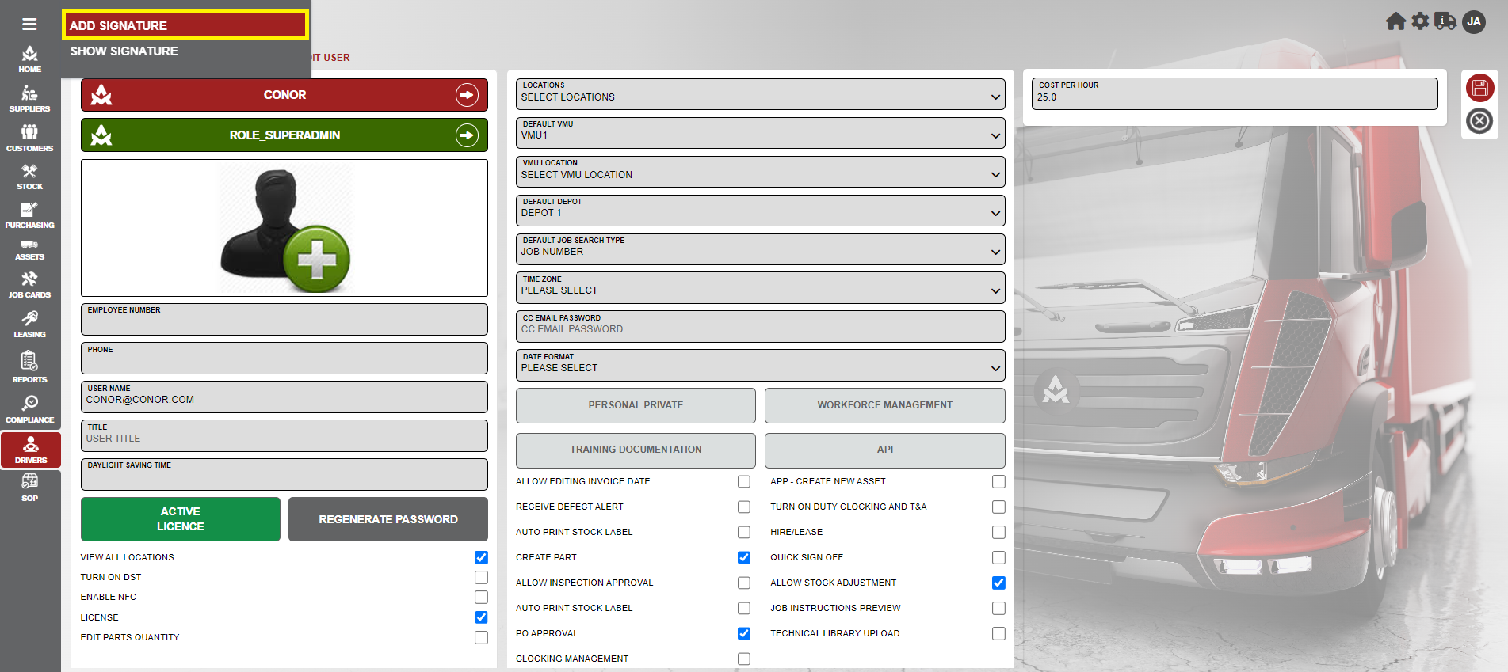Click the truck info icon in header
The width and height of the screenshot is (1508, 672).
(1445, 21)
